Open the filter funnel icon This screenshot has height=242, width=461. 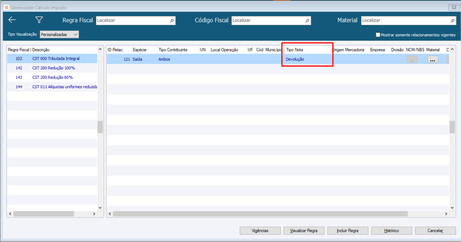tap(39, 20)
